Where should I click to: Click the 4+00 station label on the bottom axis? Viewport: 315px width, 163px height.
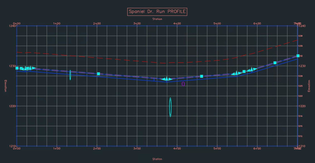click(177, 149)
